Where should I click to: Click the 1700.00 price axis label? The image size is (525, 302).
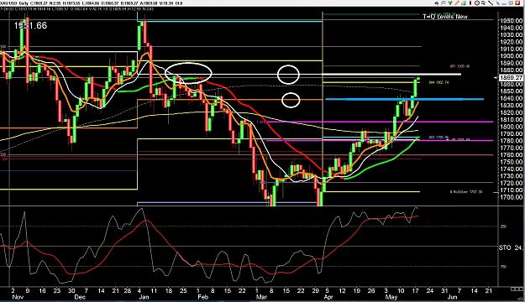(511, 197)
